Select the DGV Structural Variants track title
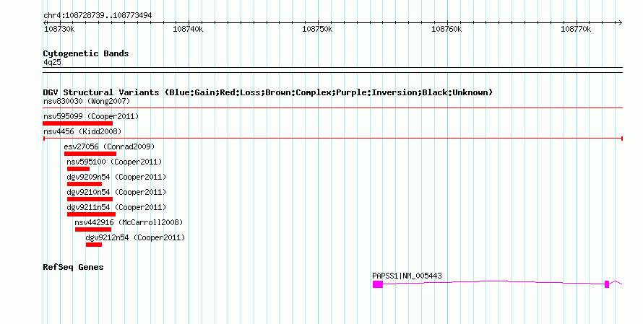Image resolution: width=643 pixels, height=324 pixels. 268,92
